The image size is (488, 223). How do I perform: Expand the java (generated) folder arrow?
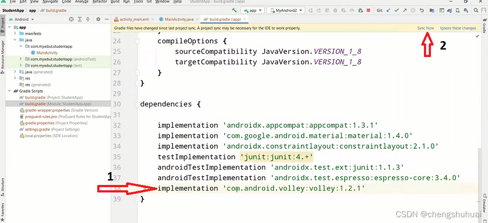[x=15, y=72]
